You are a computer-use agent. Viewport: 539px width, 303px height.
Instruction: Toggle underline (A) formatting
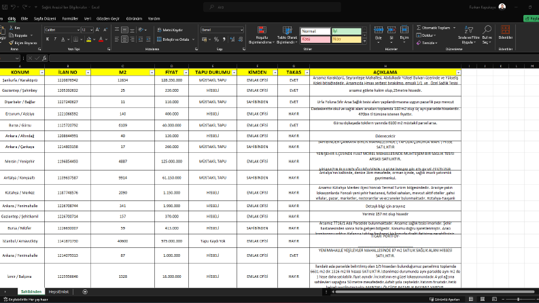63,39
